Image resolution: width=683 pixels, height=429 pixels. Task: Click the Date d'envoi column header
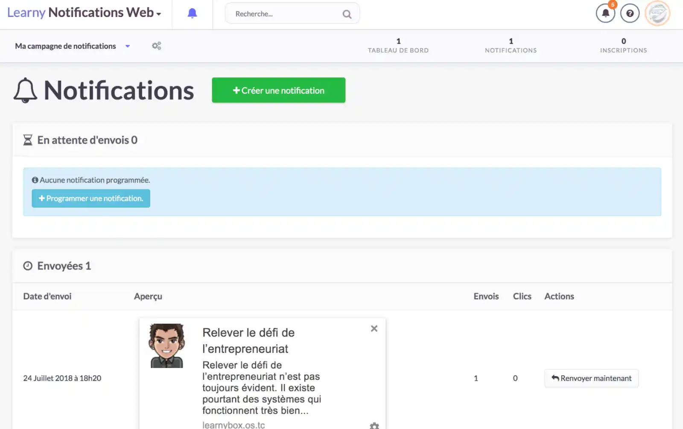coord(47,296)
